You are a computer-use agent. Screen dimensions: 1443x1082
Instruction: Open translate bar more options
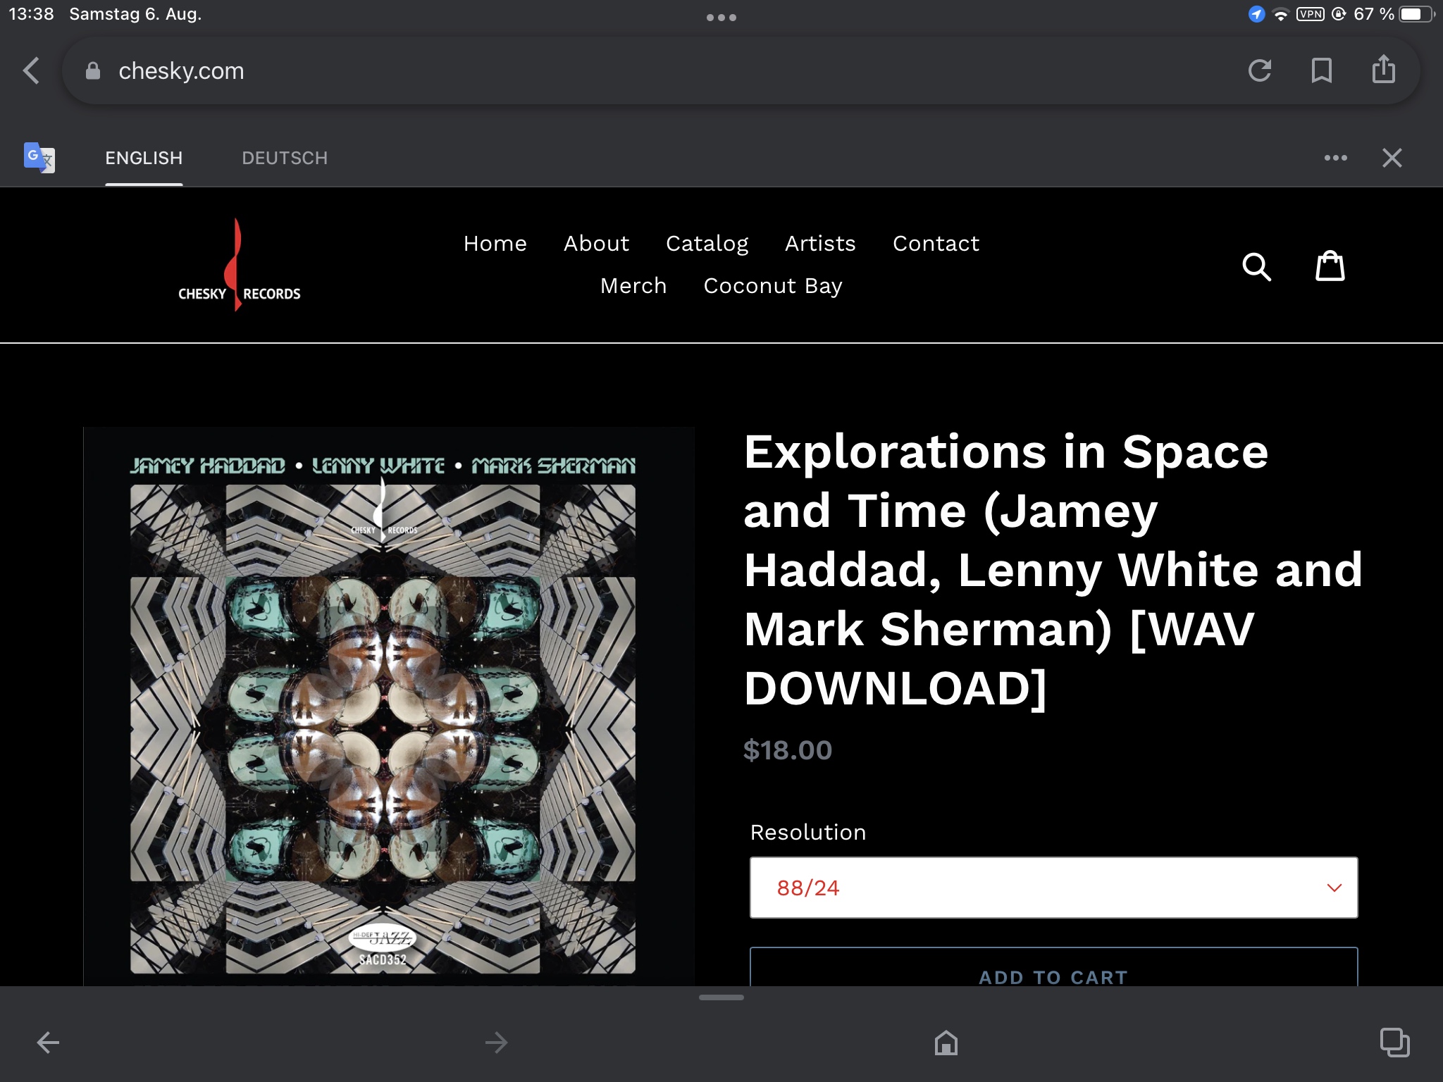point(1335,158)
